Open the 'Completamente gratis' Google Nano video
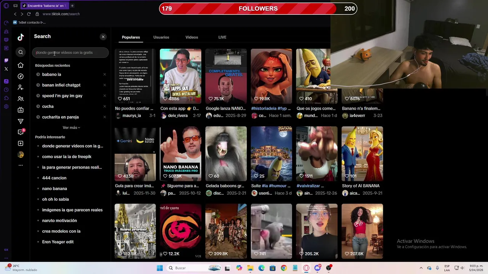This screenshot has width=488, height=274. pyautogui.click(x=226, y=76)
